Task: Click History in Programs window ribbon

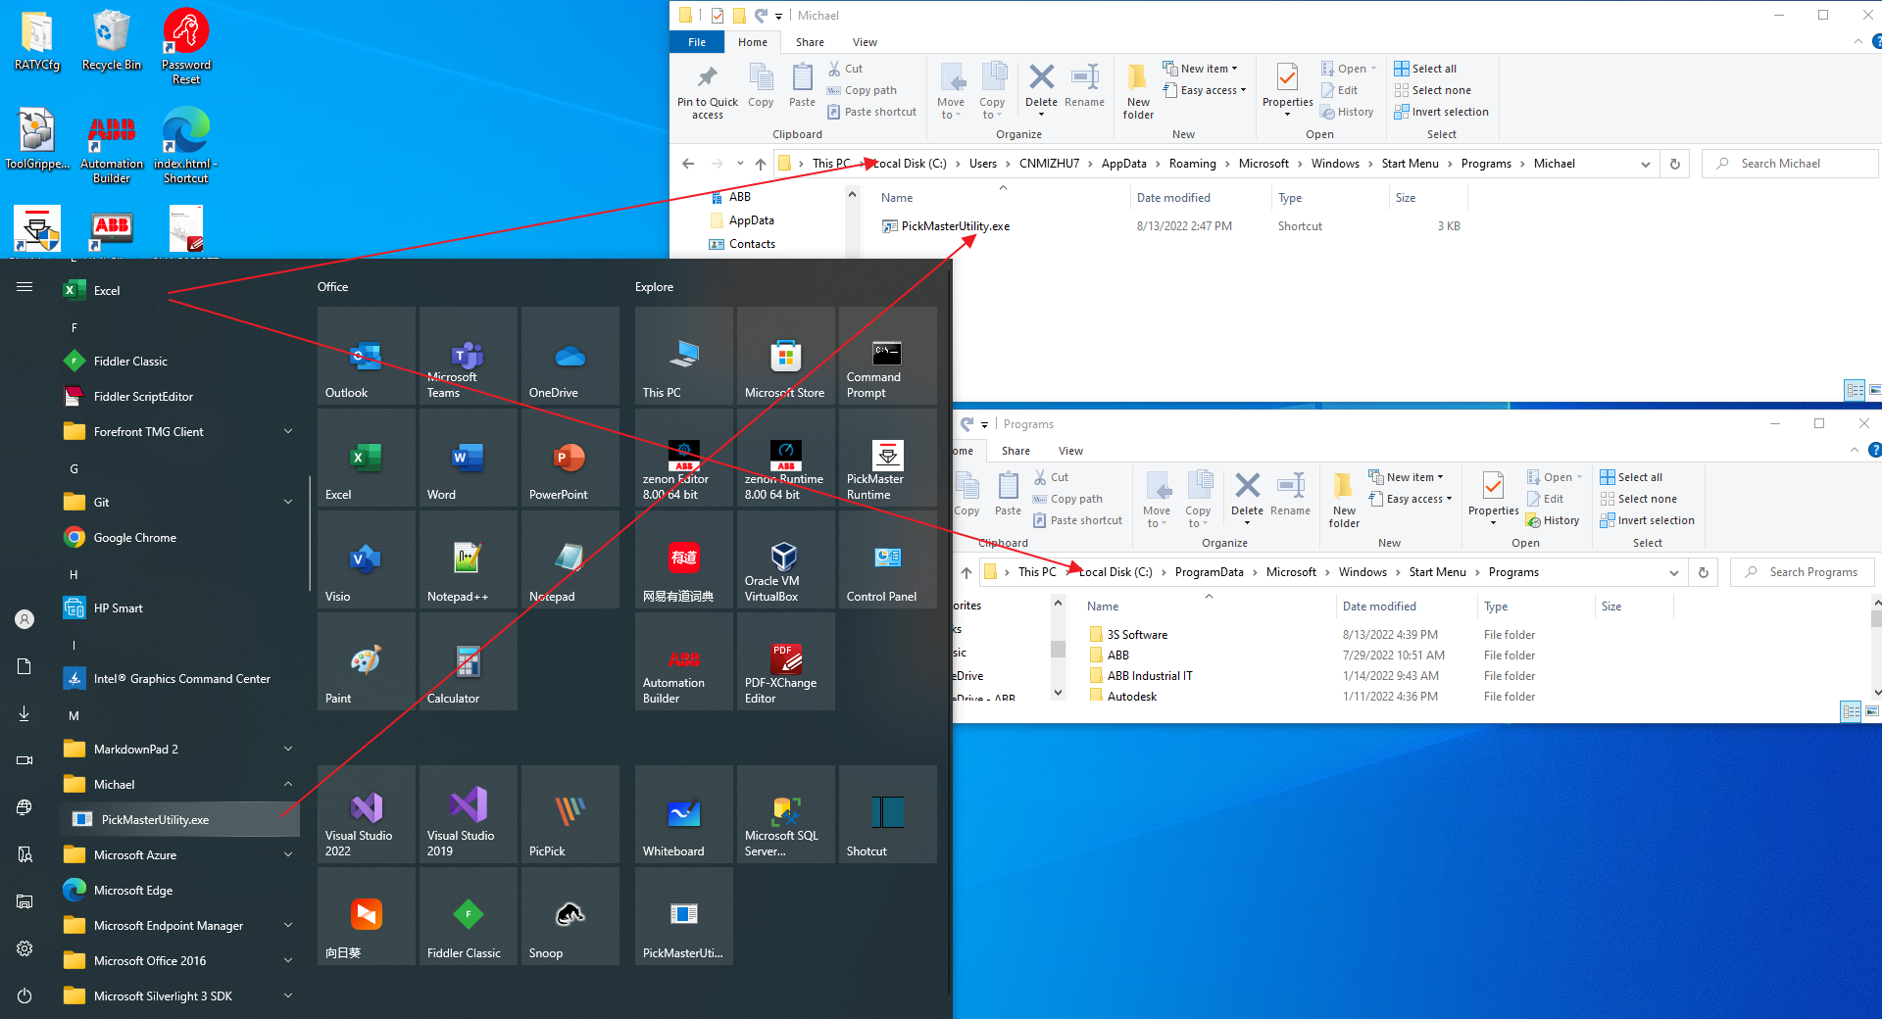Action: click(1553, 520)
